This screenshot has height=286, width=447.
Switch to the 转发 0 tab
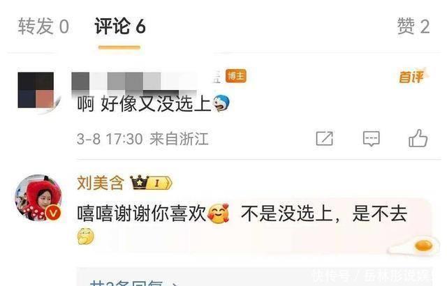click(43, 27)
